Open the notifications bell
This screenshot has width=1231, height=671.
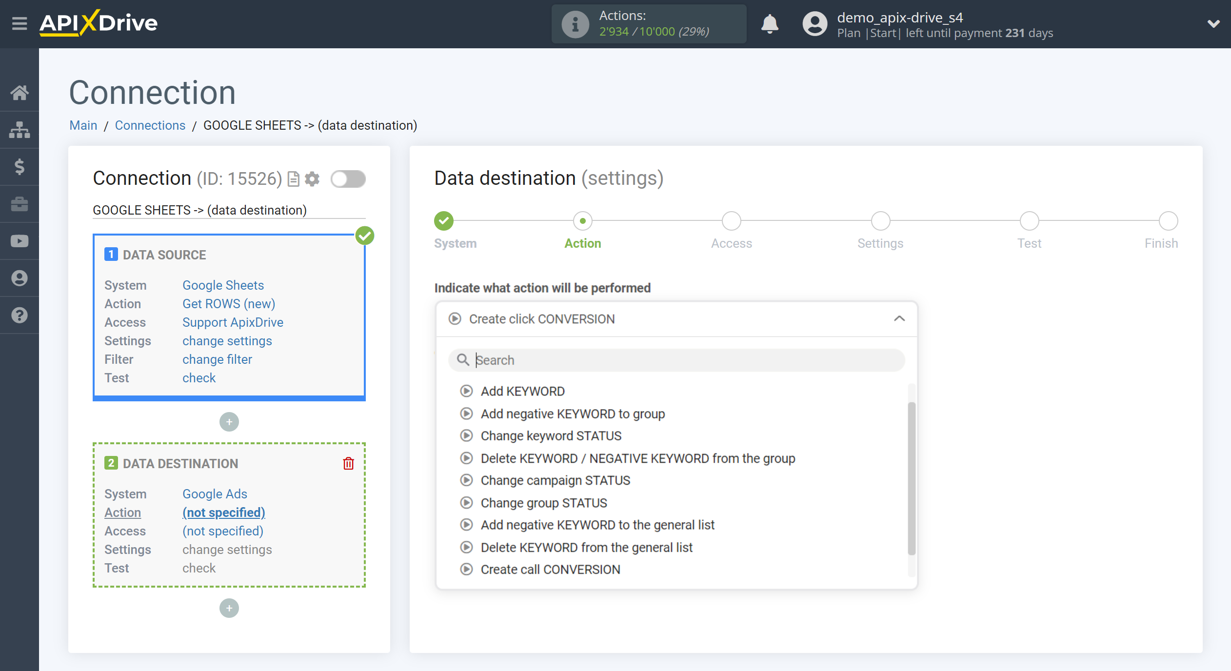pos(770,23)
